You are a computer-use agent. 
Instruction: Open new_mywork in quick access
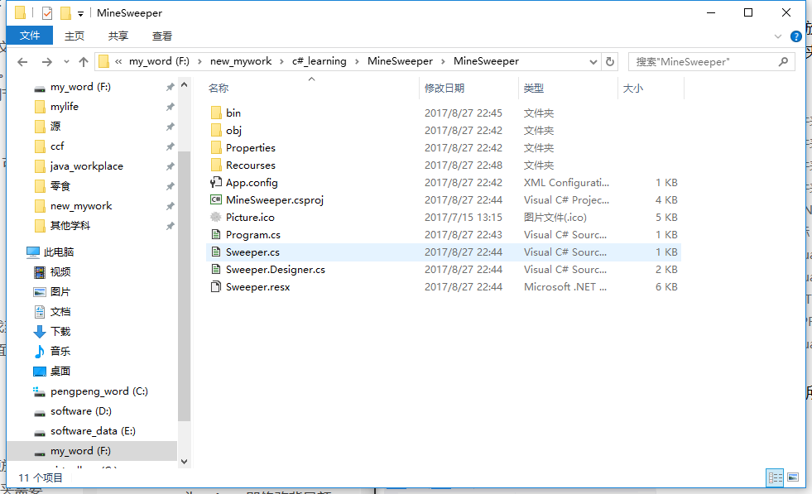[81, 206]
